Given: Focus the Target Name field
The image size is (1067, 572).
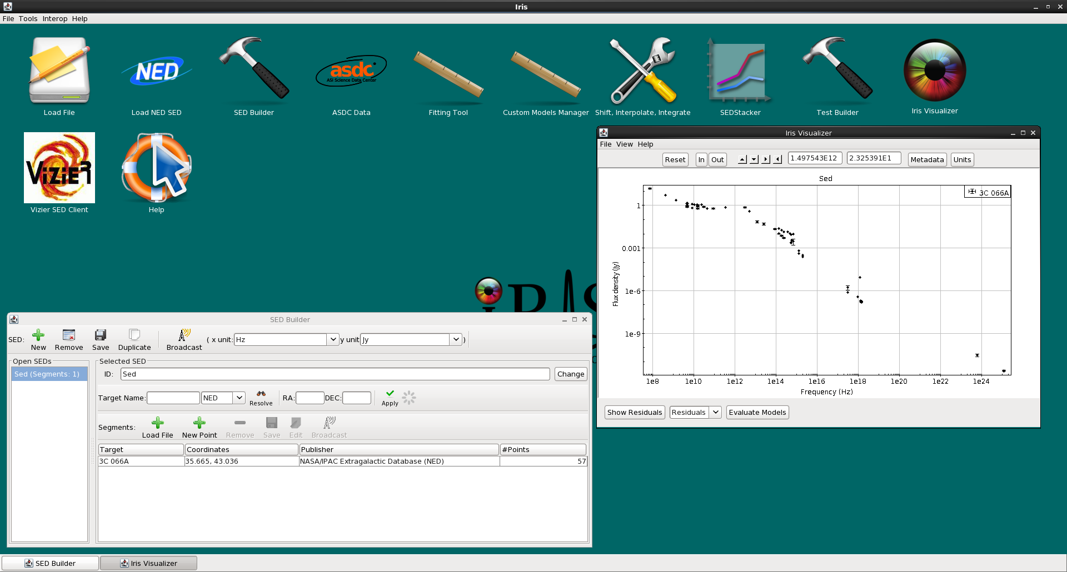Looking at the screenshot, I should tap(173, 398).
